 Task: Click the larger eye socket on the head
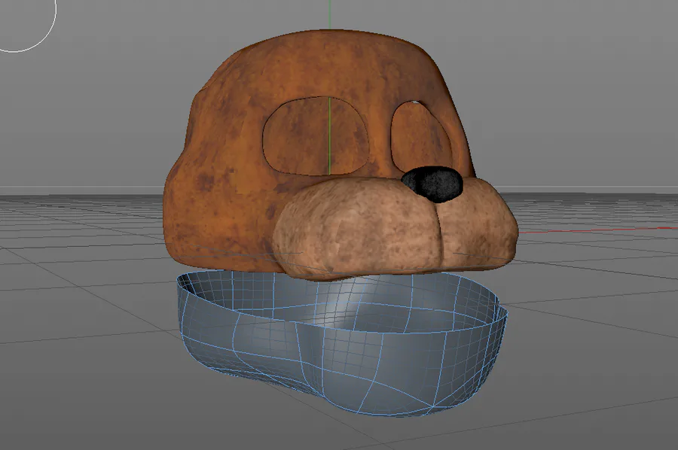[316, 135]
